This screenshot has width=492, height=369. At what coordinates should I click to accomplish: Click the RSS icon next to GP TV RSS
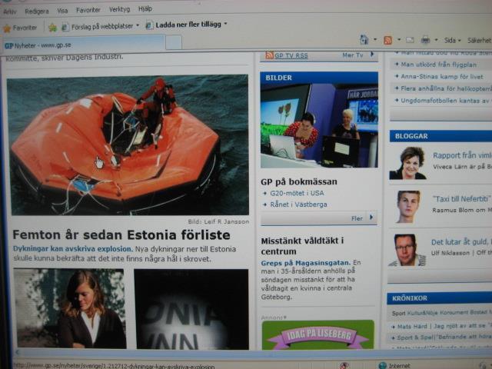tap(269, 55)
